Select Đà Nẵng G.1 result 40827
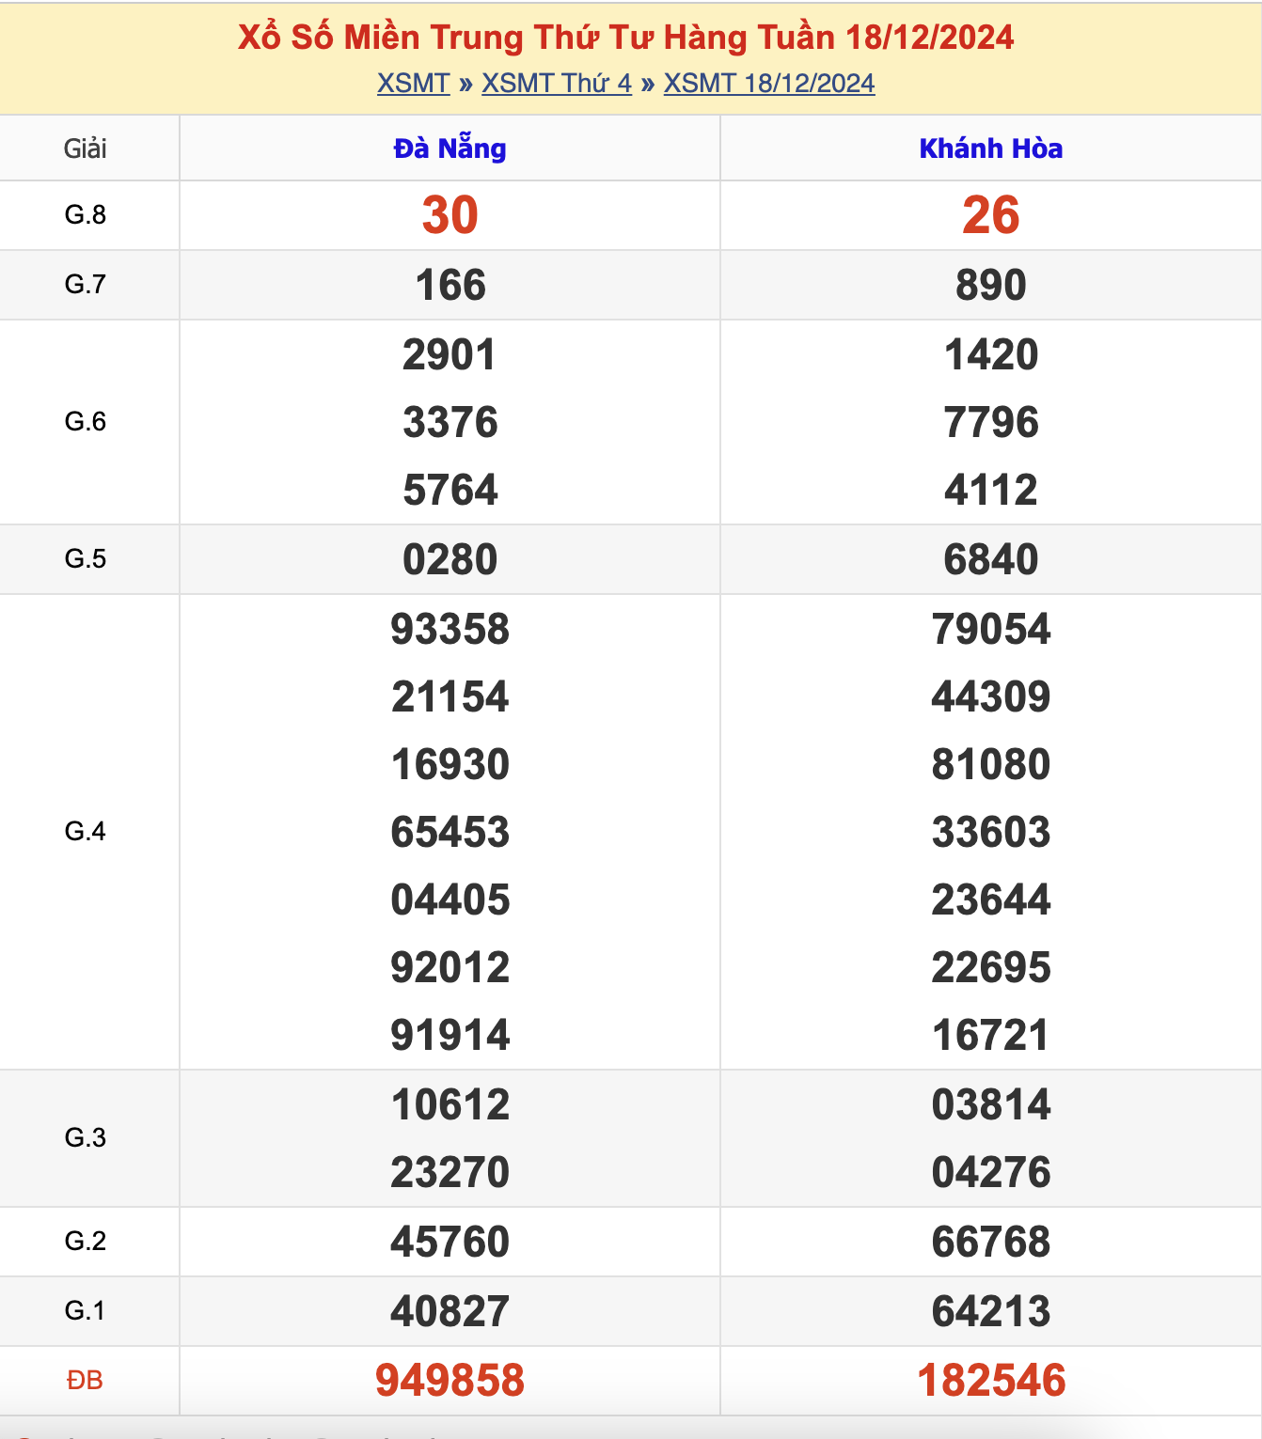Image resolution: width=1262 pixels, height=1439 pixels. coord(450,1311)
